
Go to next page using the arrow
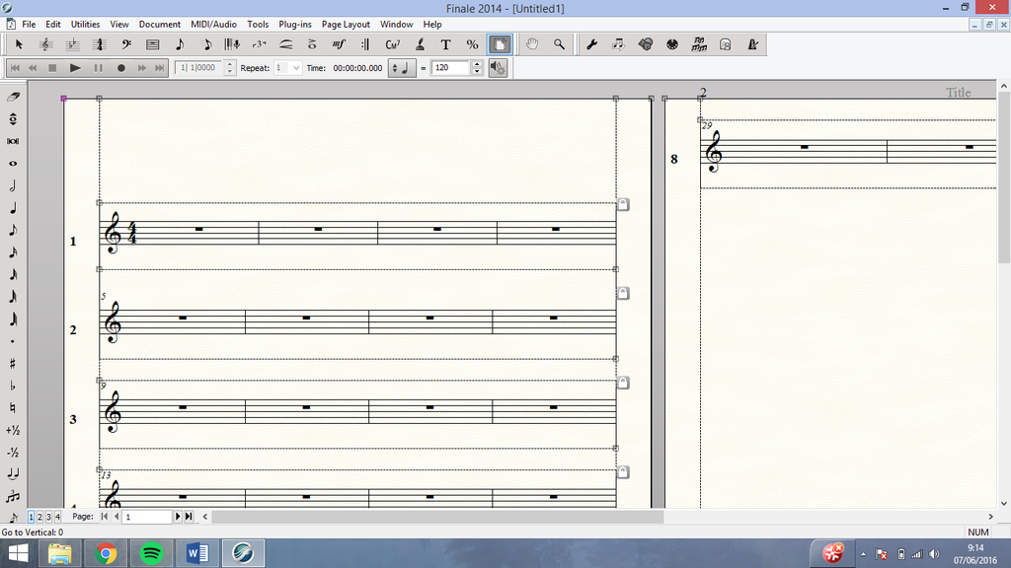[x=178, y=517]
